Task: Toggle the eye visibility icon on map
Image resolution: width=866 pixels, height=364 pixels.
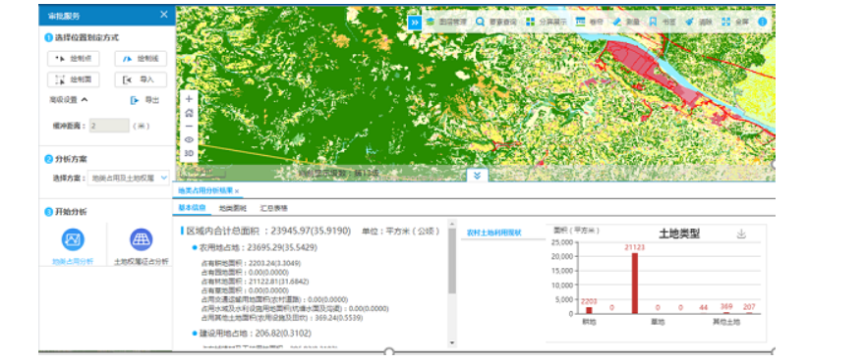Action: (189, 139)
